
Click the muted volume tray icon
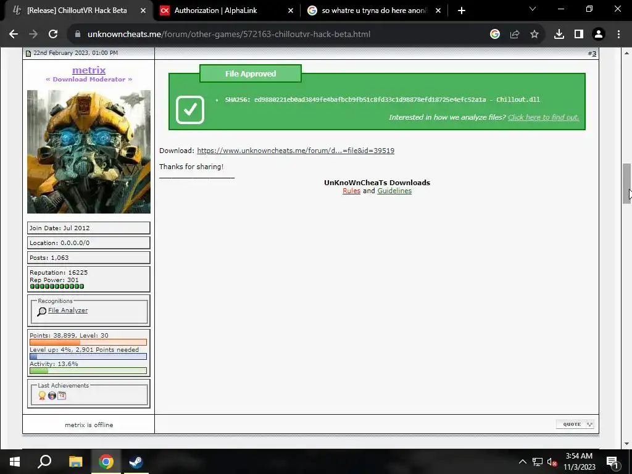(x=552, y=462)
